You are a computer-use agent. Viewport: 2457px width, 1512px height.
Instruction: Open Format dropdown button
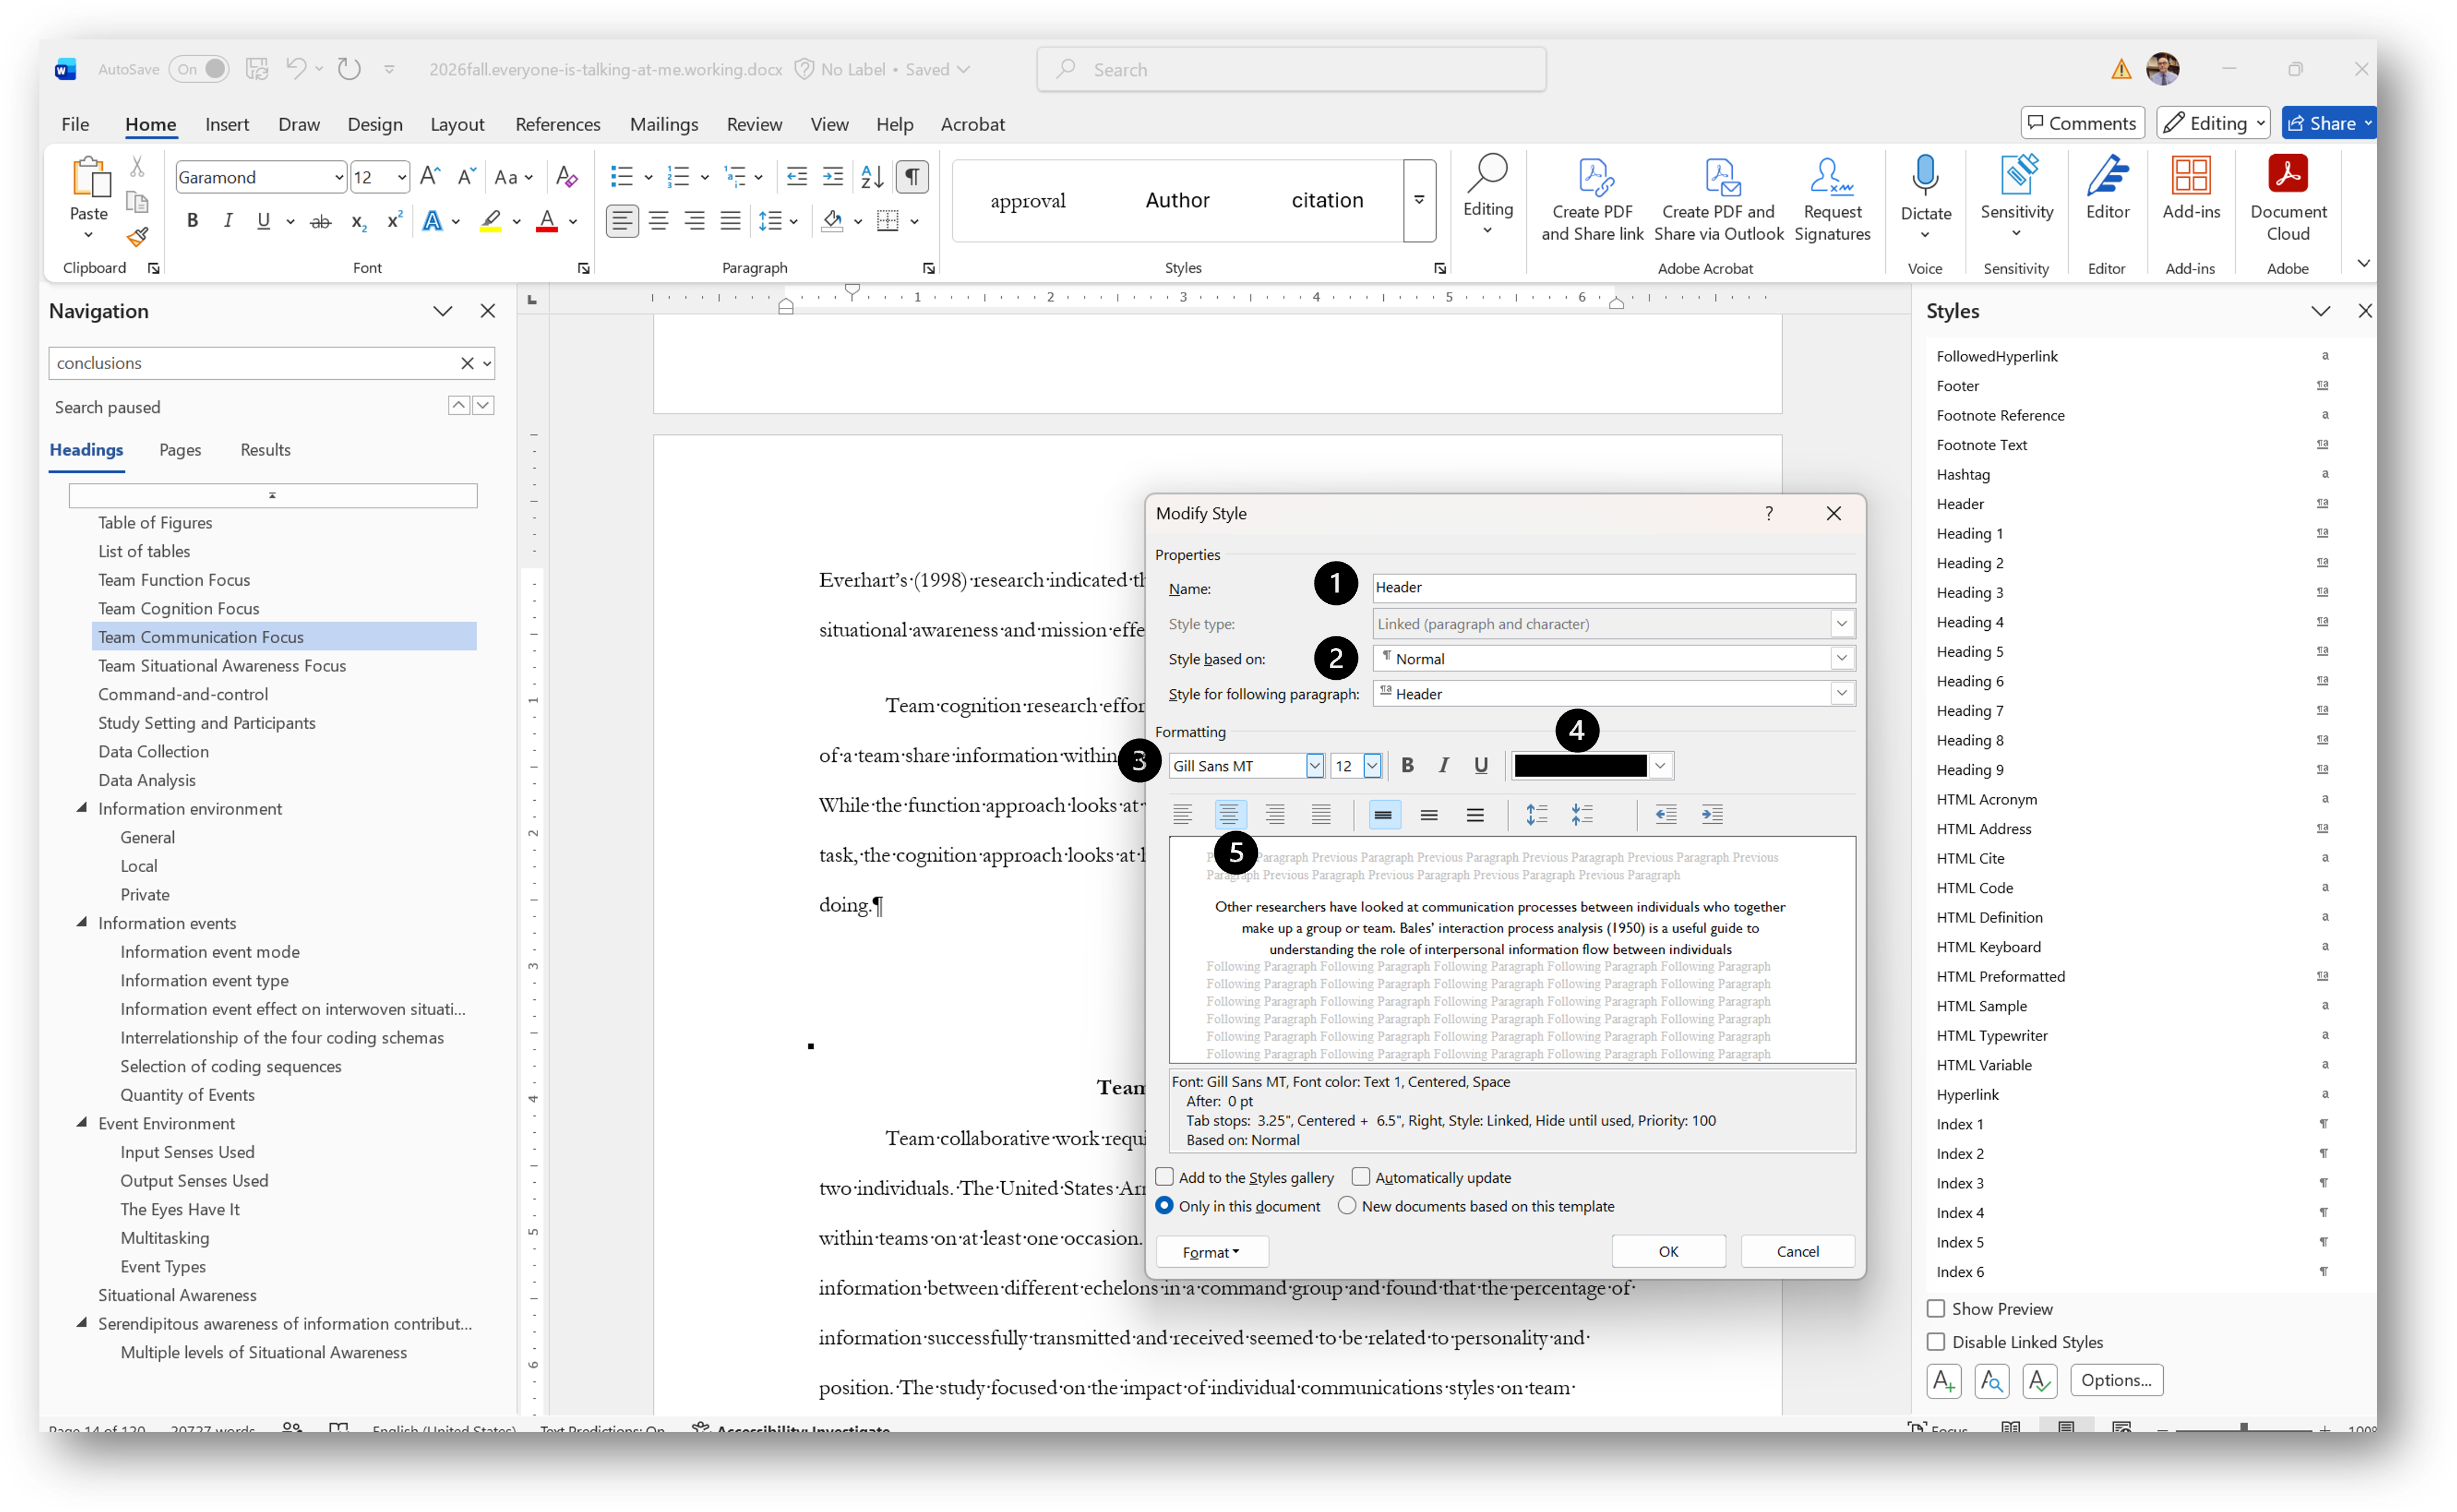1211,1252
